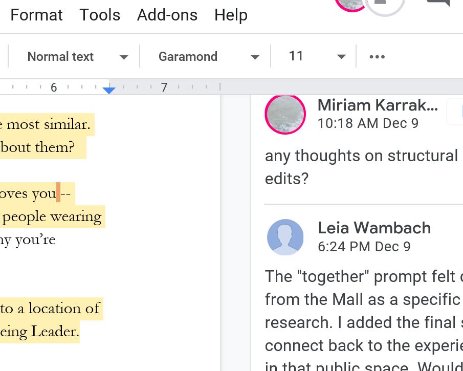Click the Leia Wambach commenter name

[x=374, y=228]
